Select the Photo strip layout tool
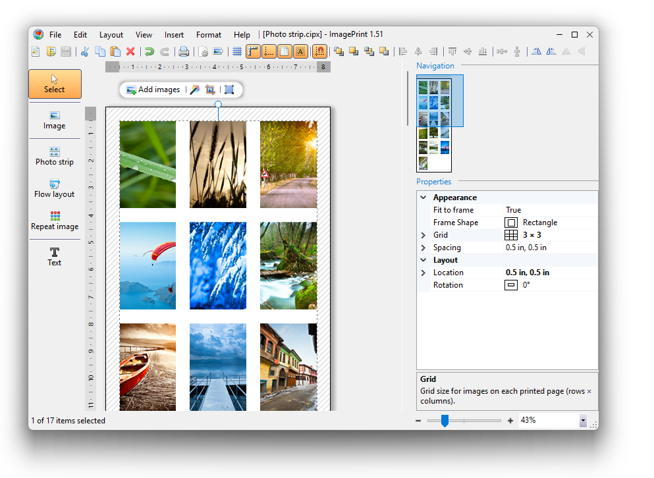 click(55, 156)
